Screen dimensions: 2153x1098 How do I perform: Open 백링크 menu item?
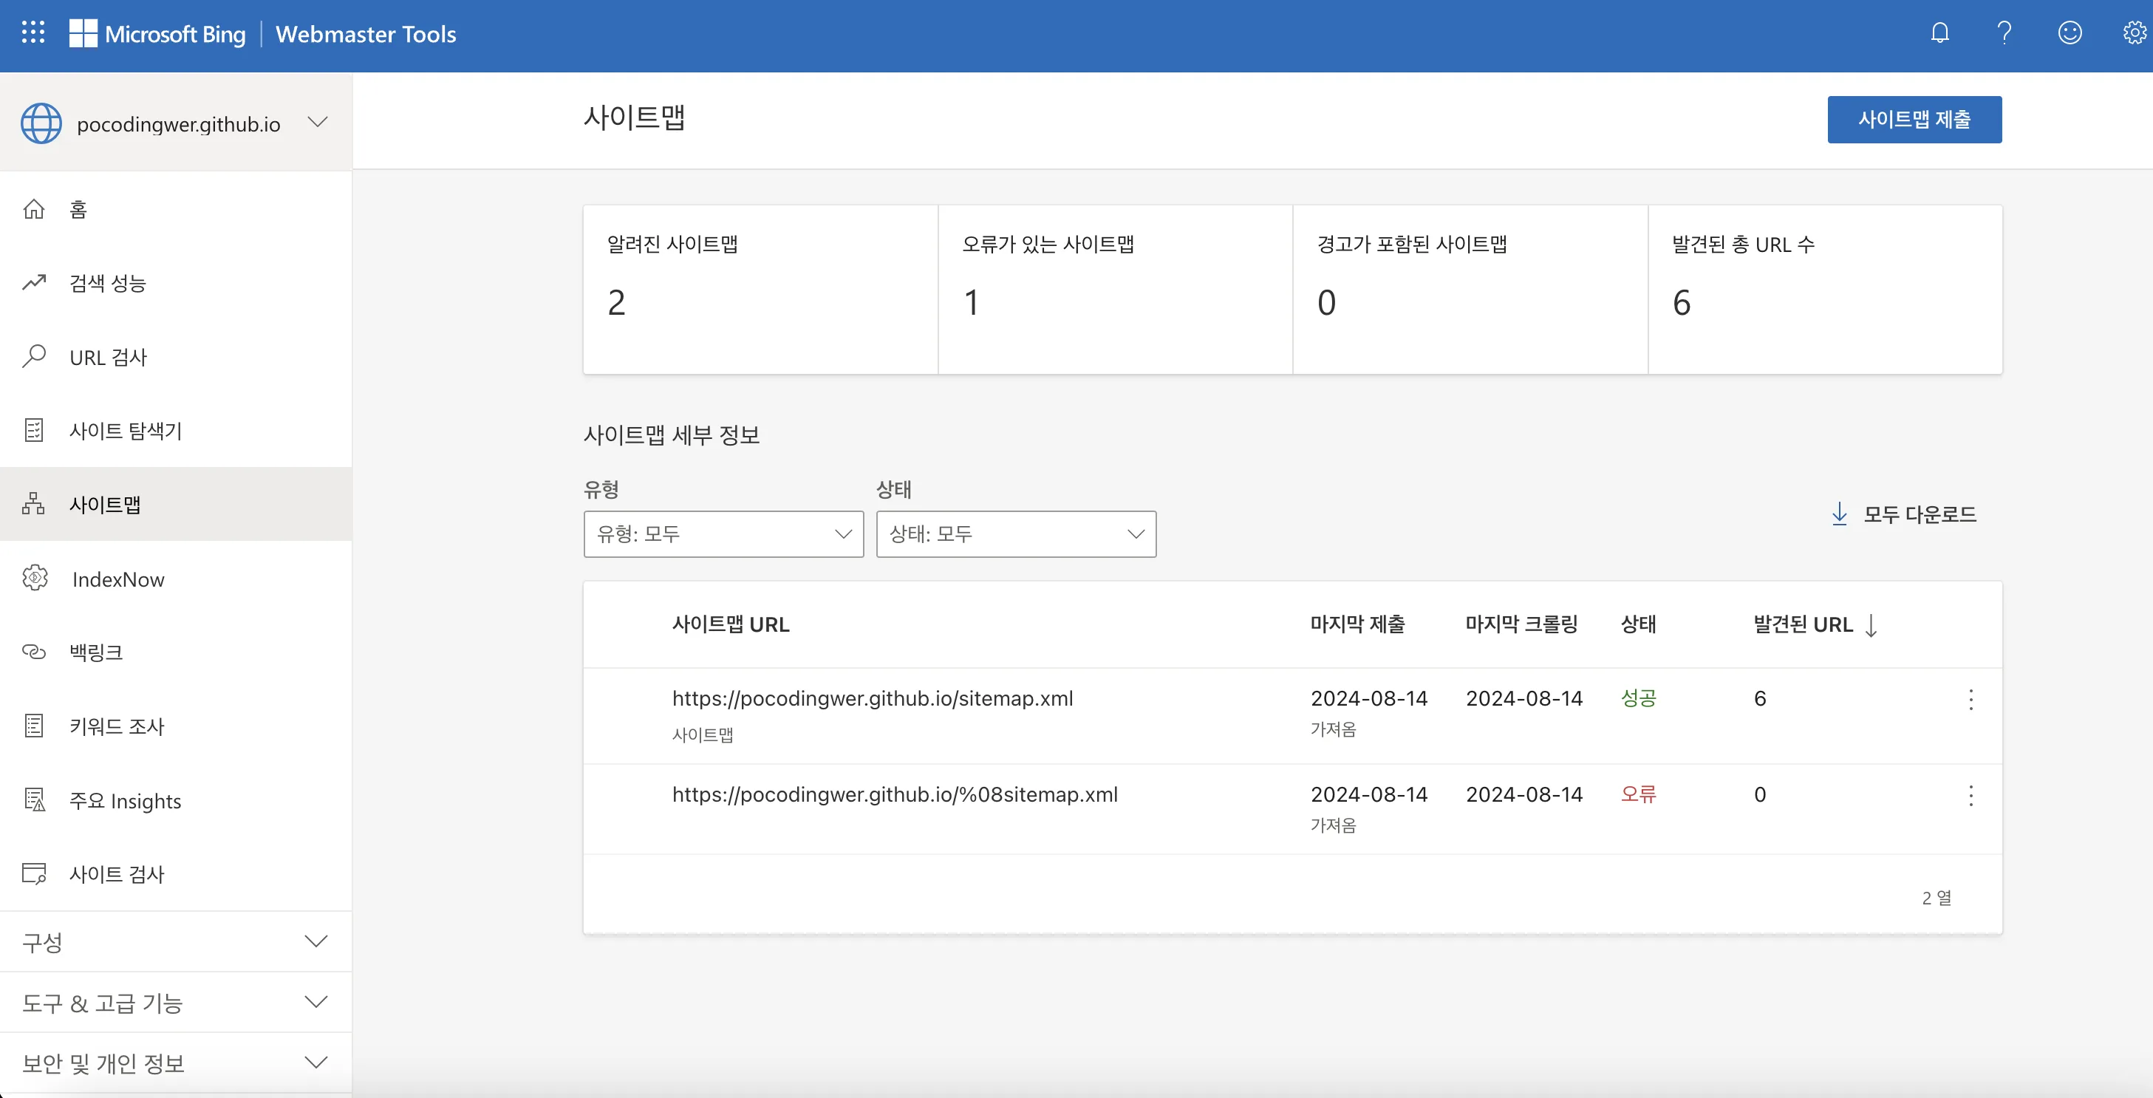pyautogui.click(x=176, y=652)
